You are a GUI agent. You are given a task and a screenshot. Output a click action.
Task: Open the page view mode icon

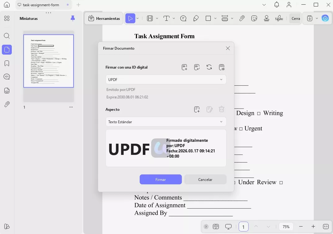(216, 227)
